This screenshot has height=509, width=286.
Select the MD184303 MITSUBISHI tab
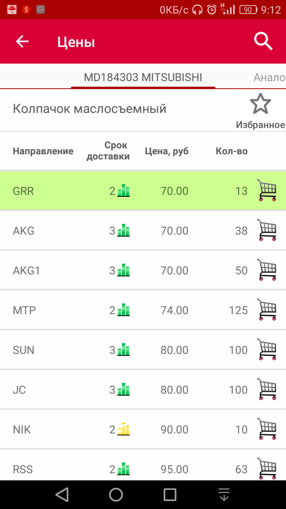(143, 77)
